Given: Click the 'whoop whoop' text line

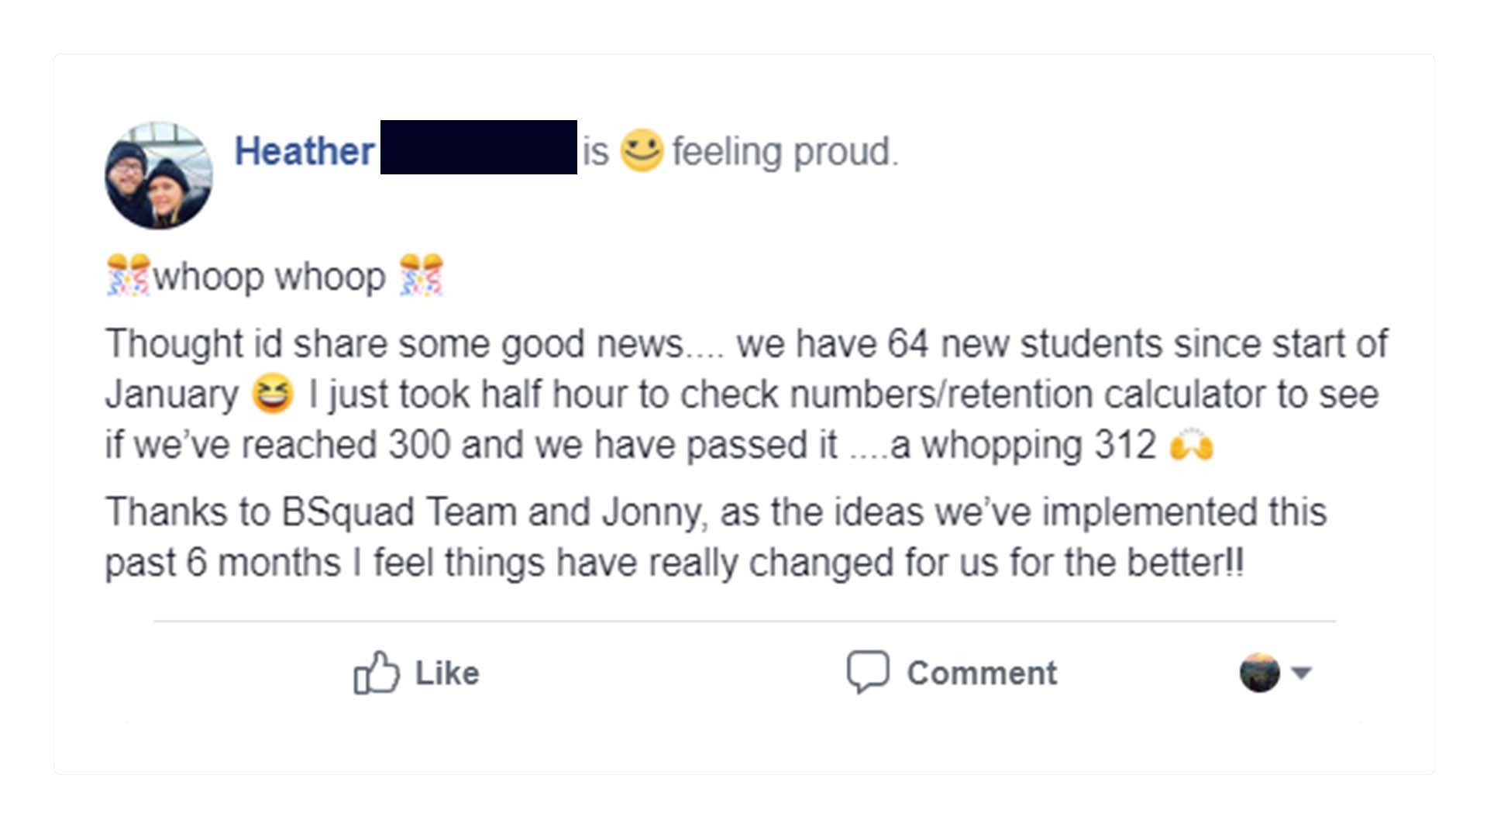Looking at the screenshot, I should [x=269, y=277].
